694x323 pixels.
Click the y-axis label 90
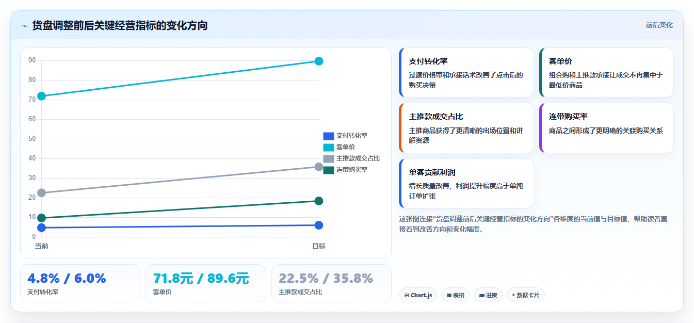pos(32,60)
